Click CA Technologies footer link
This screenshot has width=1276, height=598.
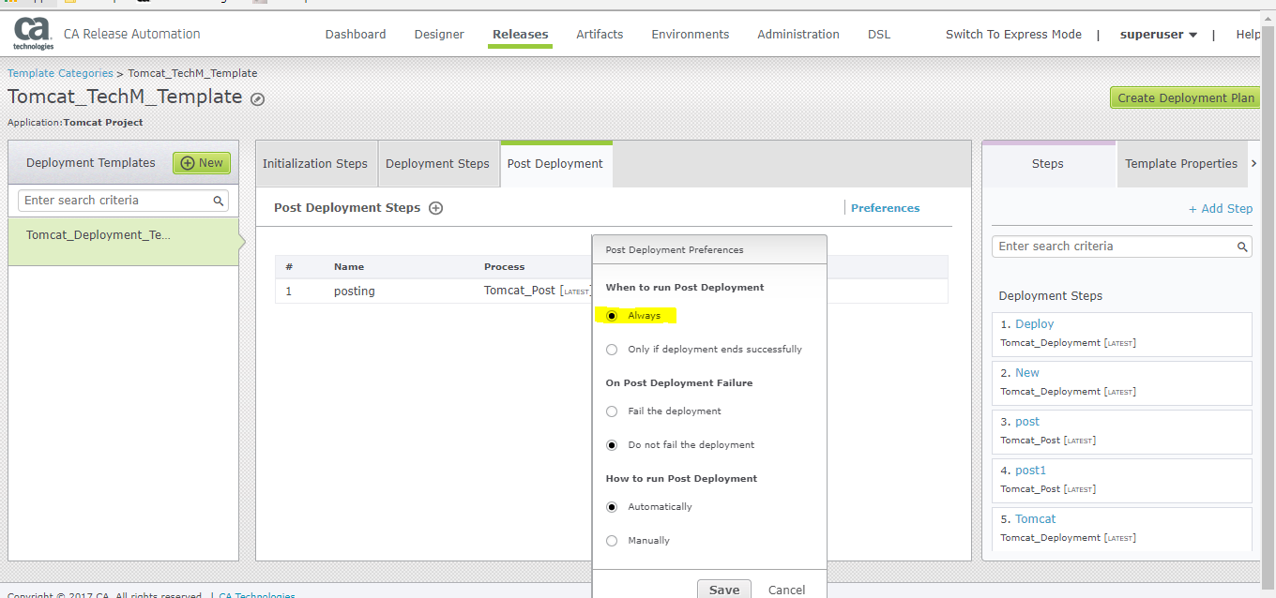tap(257, 595)
